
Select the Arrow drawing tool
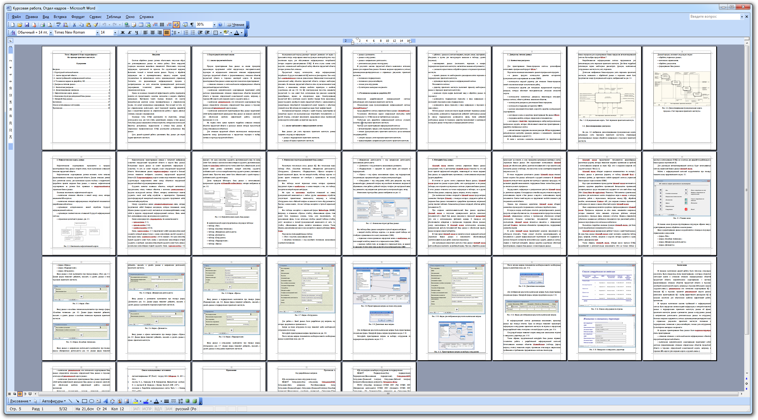coord(77,401)
